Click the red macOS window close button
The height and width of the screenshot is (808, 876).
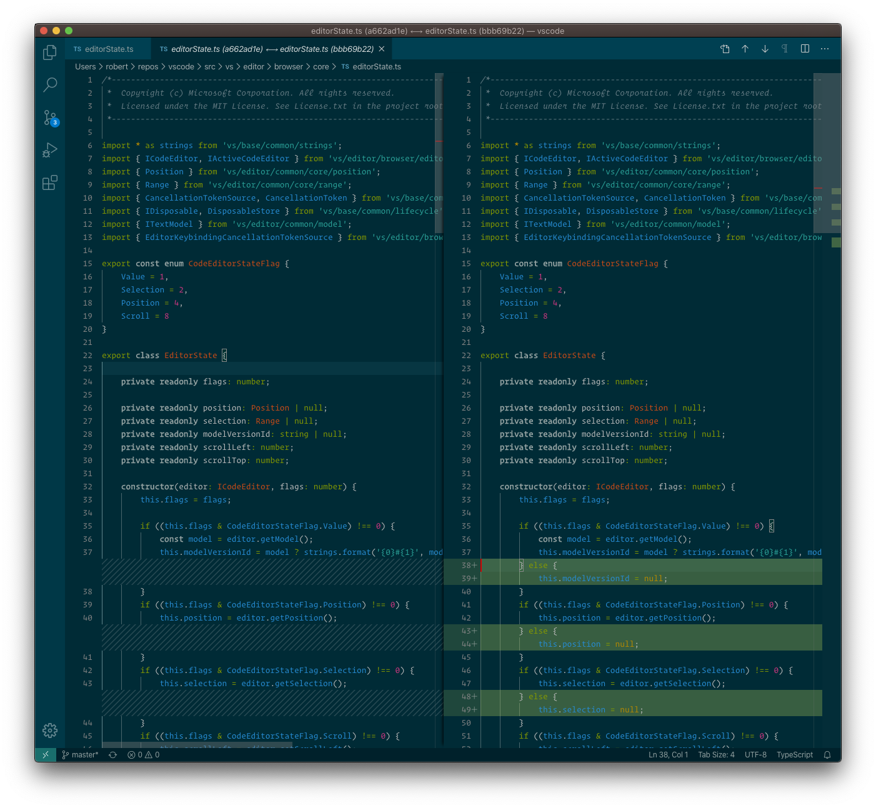(x=44, y=31)
